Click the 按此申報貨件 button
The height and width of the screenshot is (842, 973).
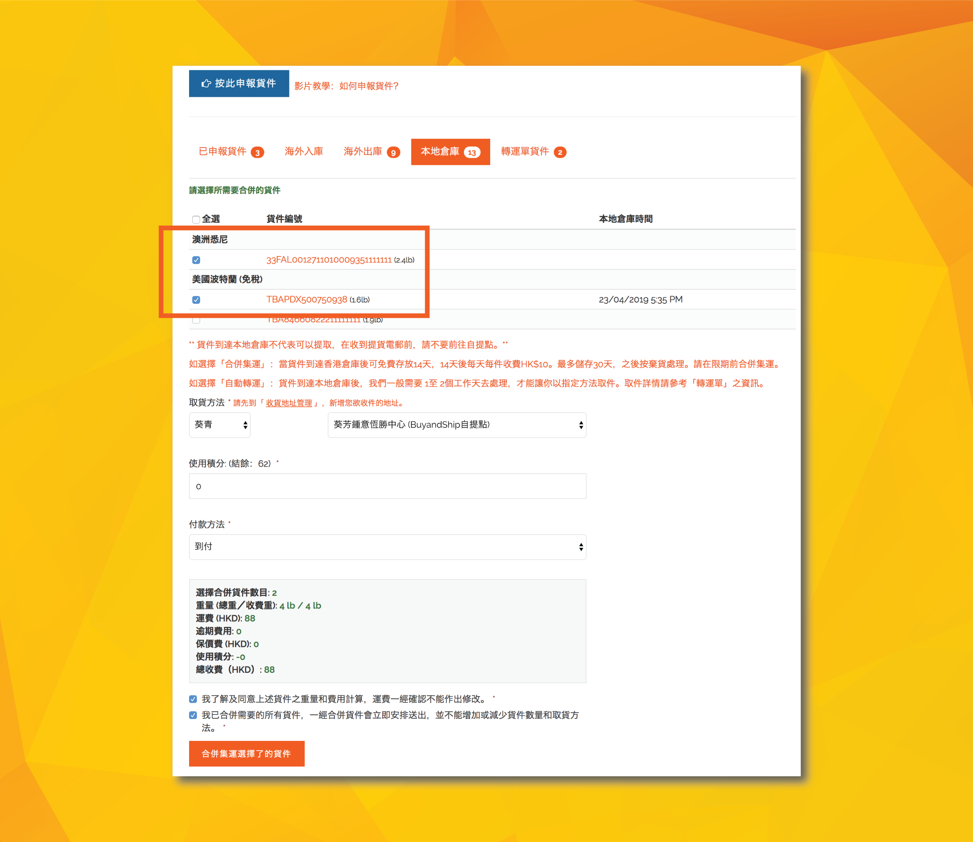click(x=239, y=84)
